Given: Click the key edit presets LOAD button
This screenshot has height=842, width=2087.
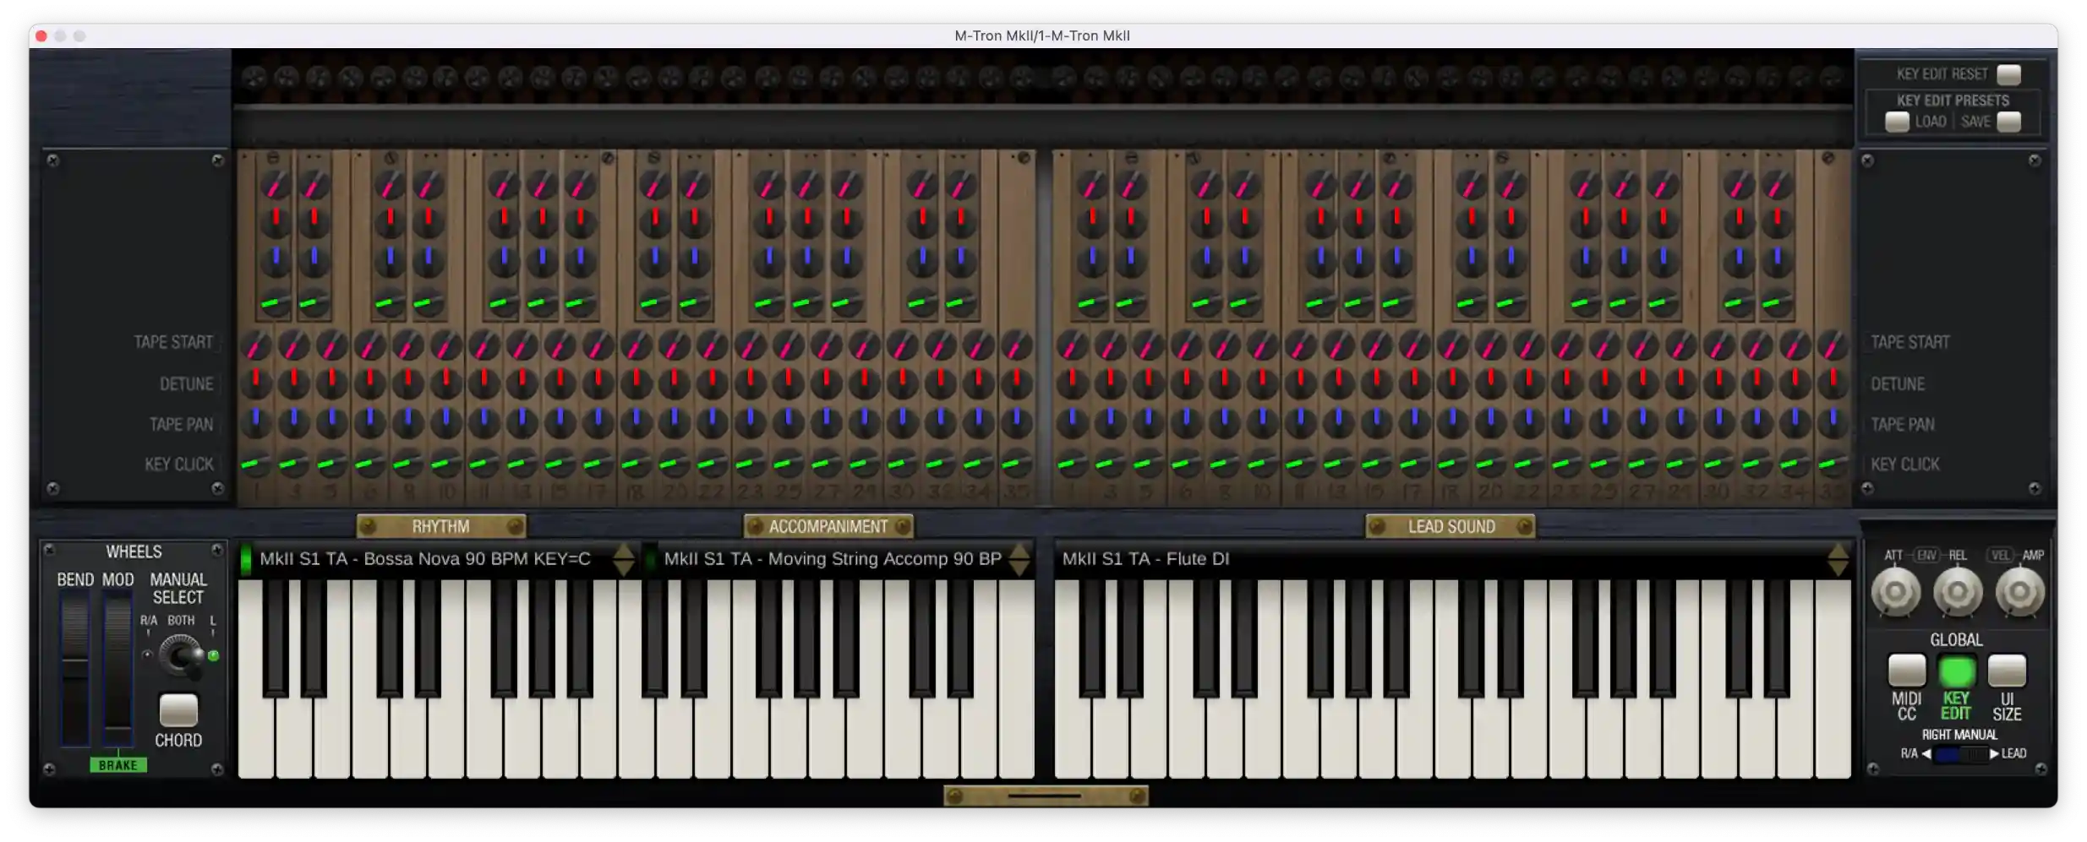Looking at the screenshot, I should (x=1898, y=122).
